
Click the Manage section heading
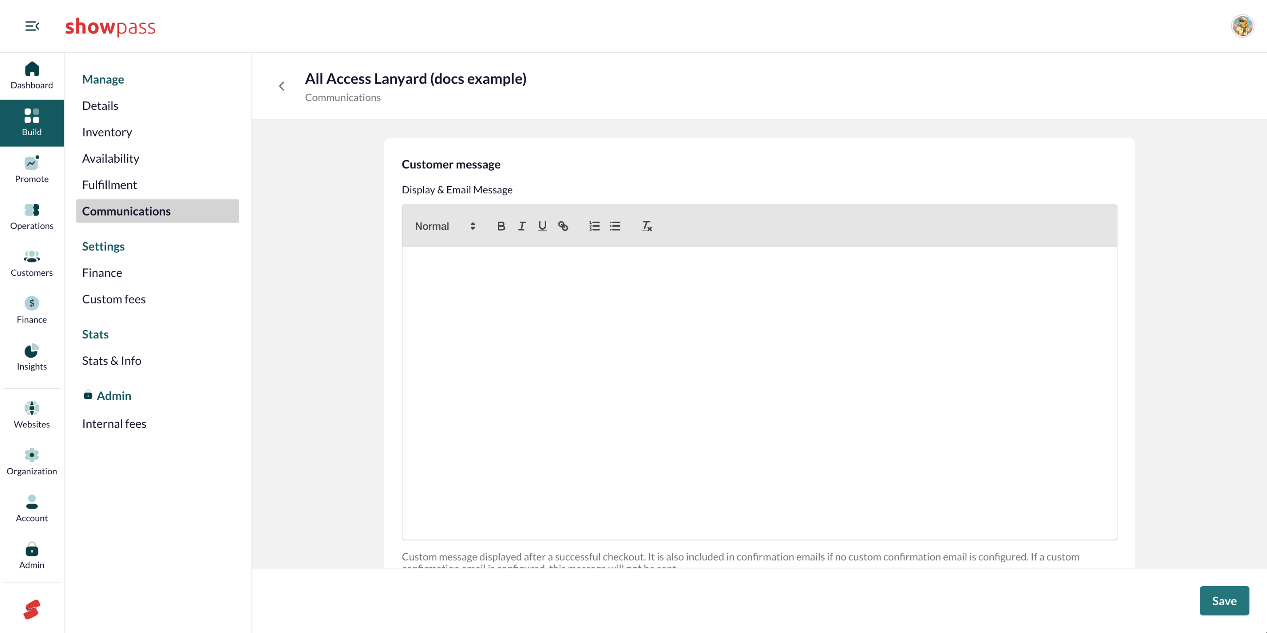(103, 79)
